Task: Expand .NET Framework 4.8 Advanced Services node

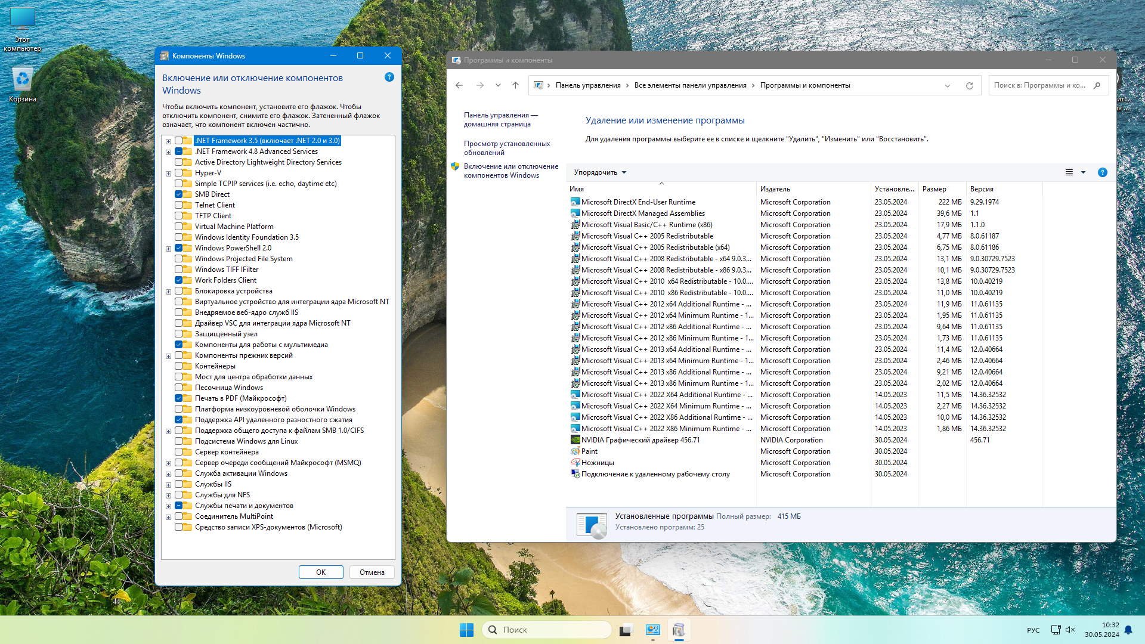Action: click(x=168, y=152)
